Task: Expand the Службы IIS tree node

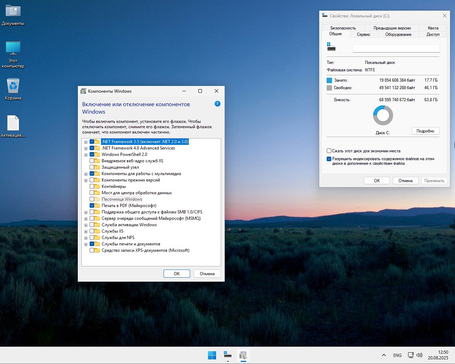Action: (86, 232)
